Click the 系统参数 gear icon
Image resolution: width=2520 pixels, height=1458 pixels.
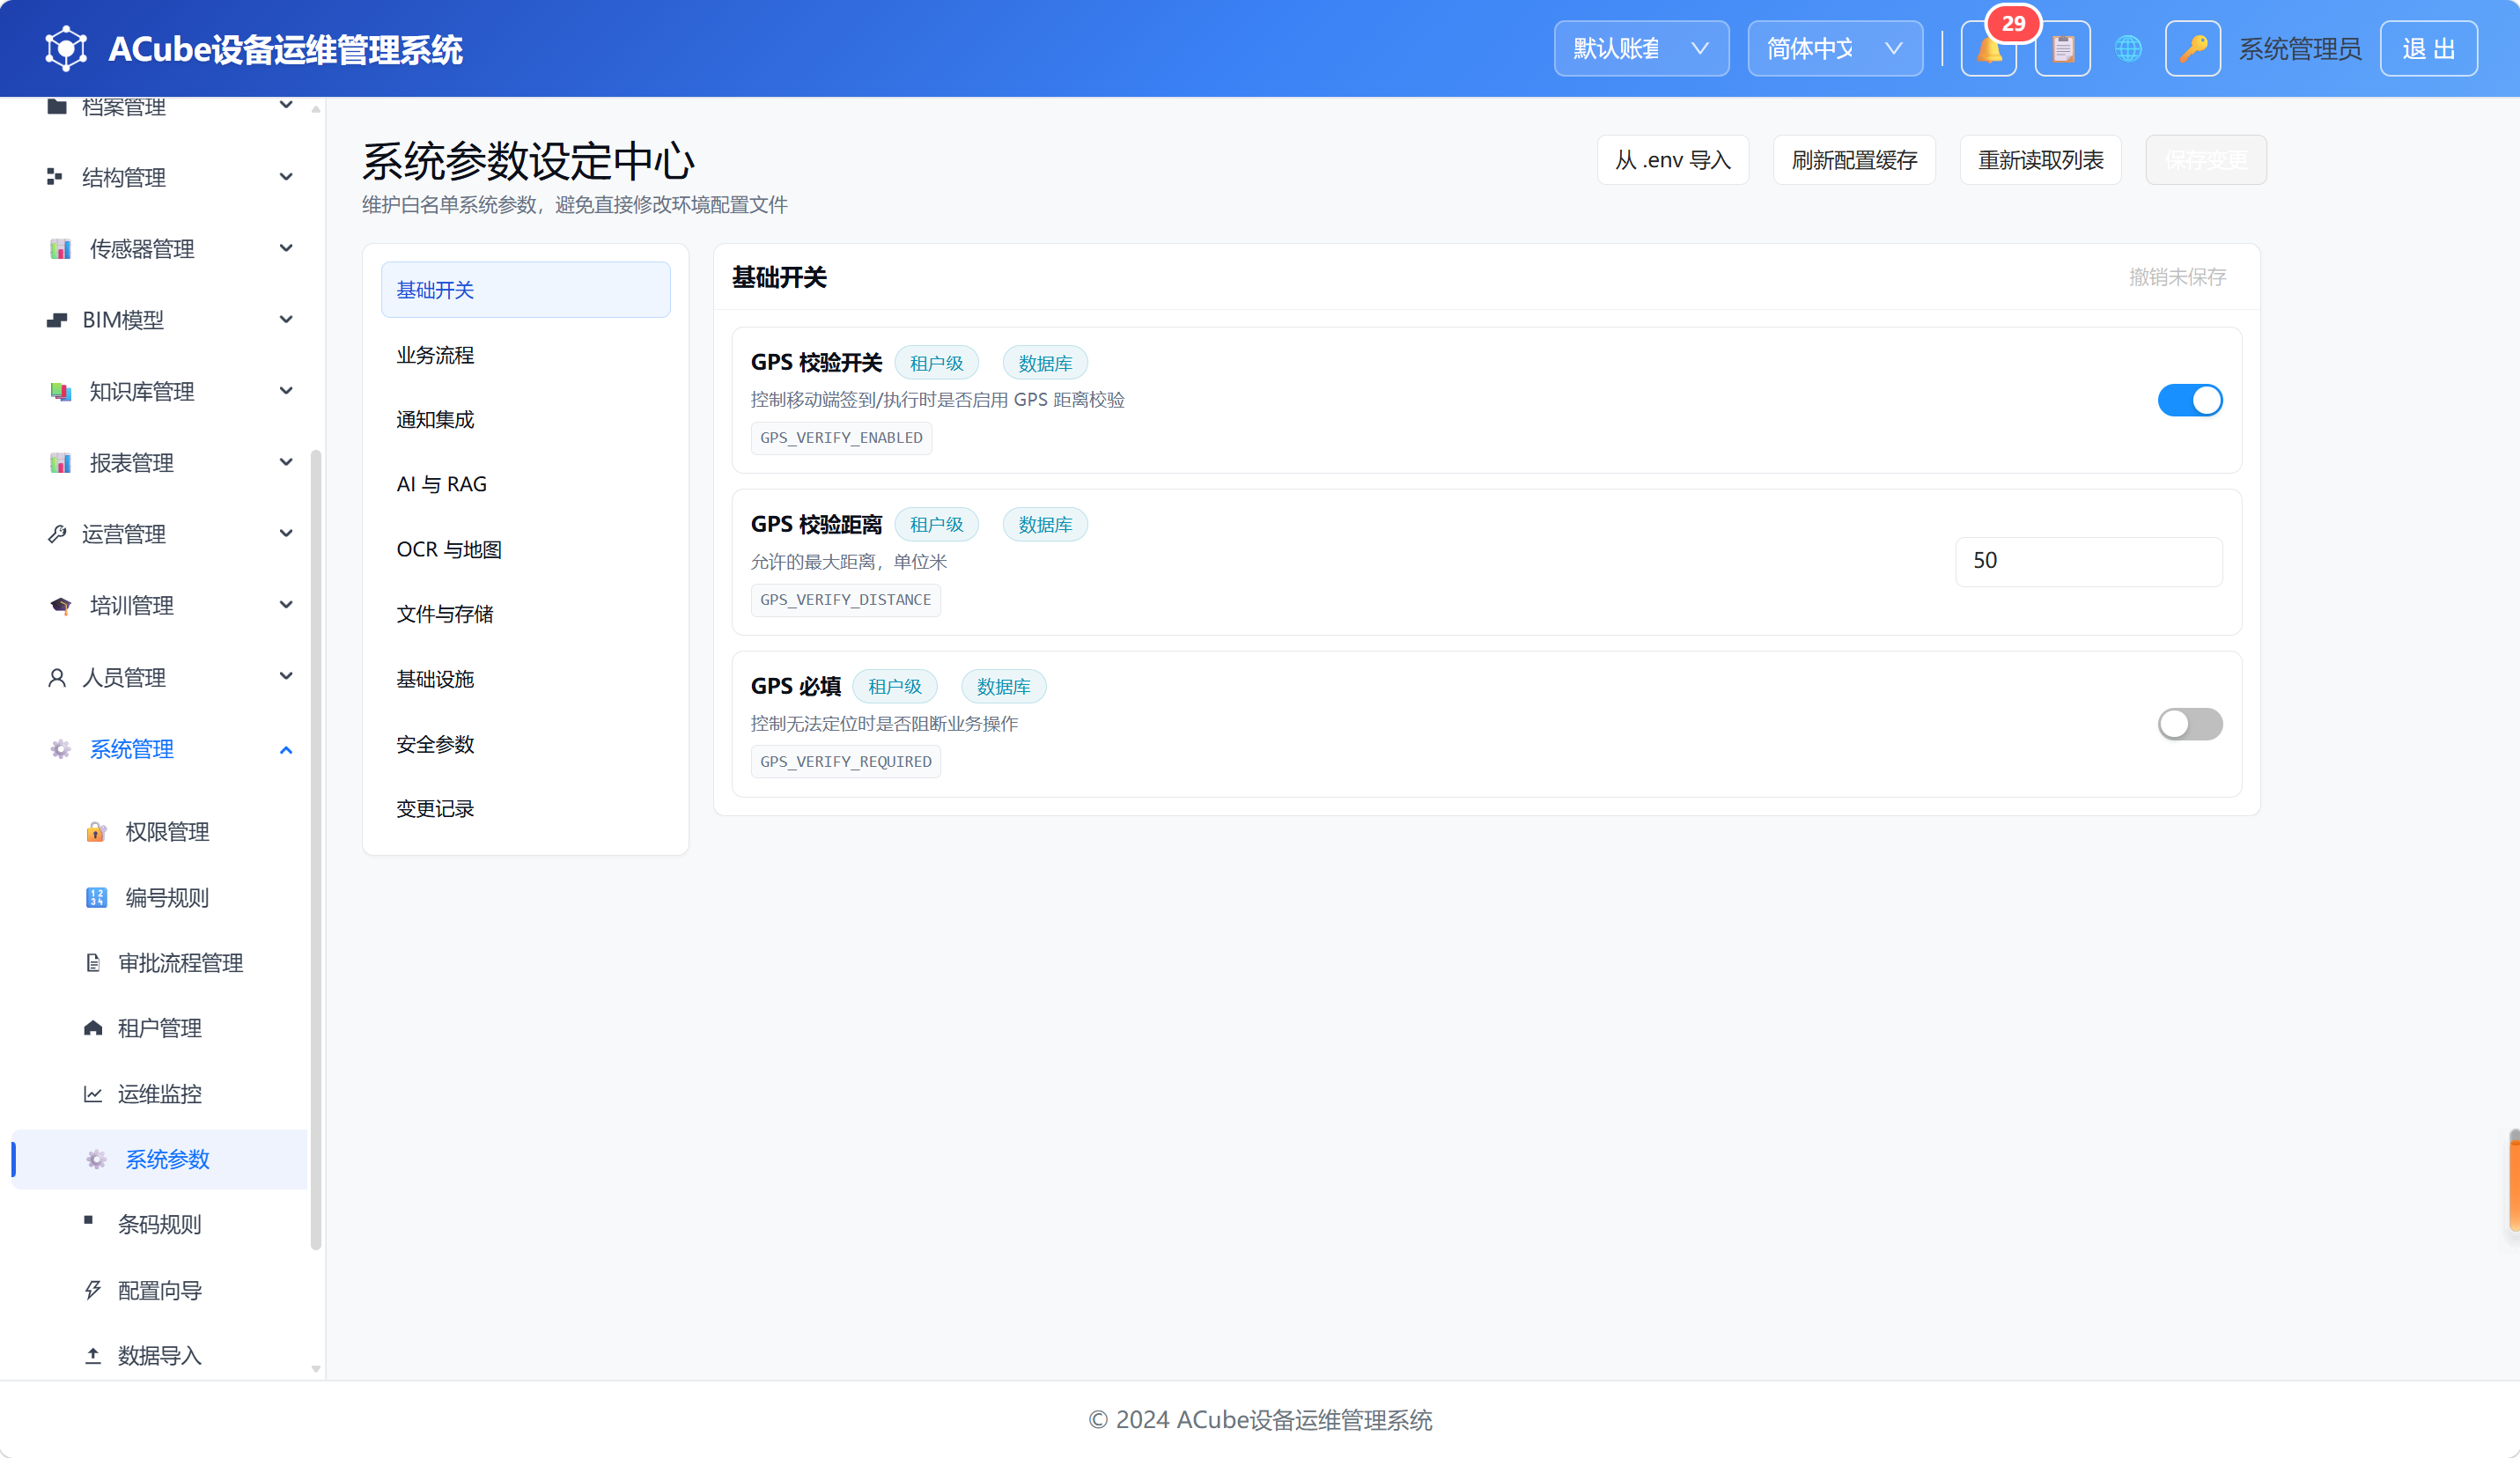tap(96, 1159)
